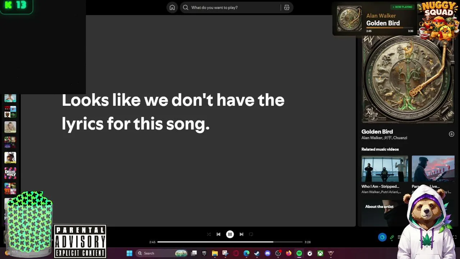Open the blonde portrait playlist cover in library

point(10,127)
